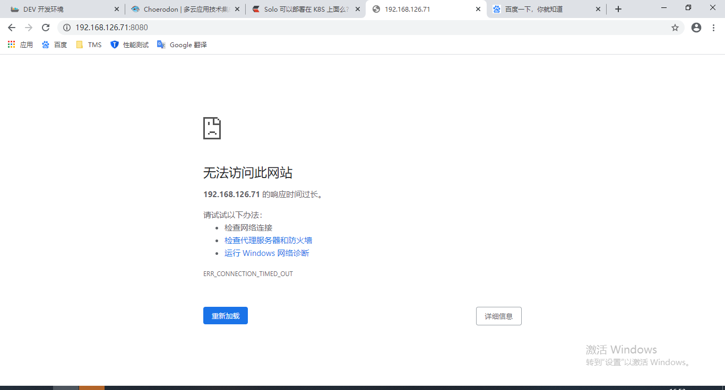Select the 192.168.126.71 tab
Viewport: 725px width, 390px height.
point(426,9)
